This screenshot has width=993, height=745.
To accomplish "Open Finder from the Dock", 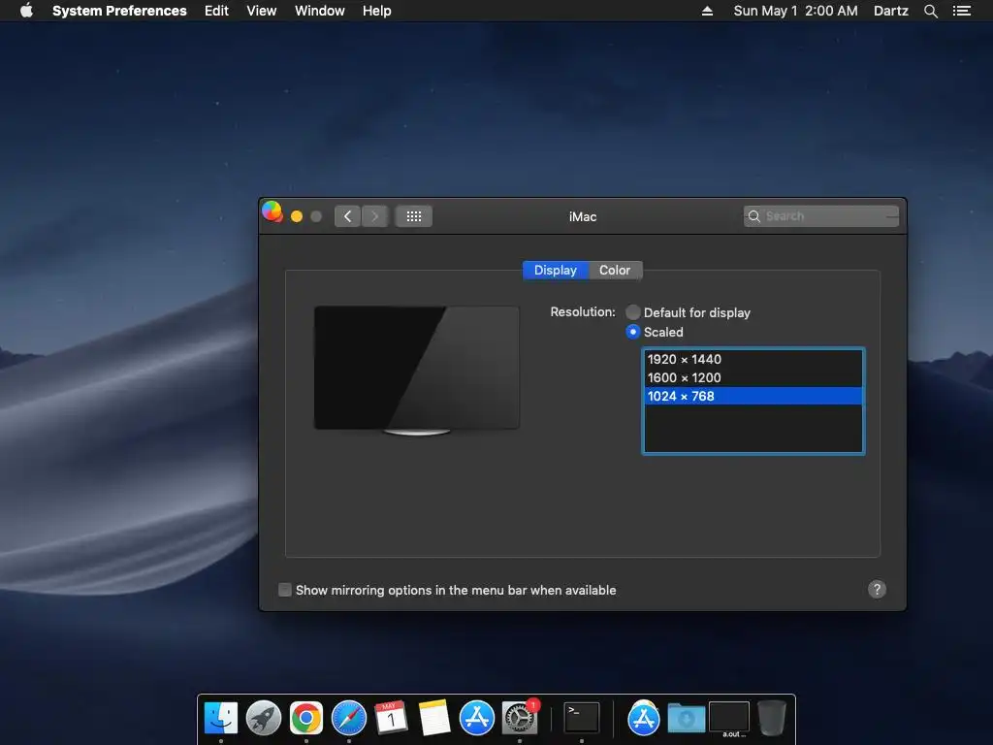I will [220, 719].
